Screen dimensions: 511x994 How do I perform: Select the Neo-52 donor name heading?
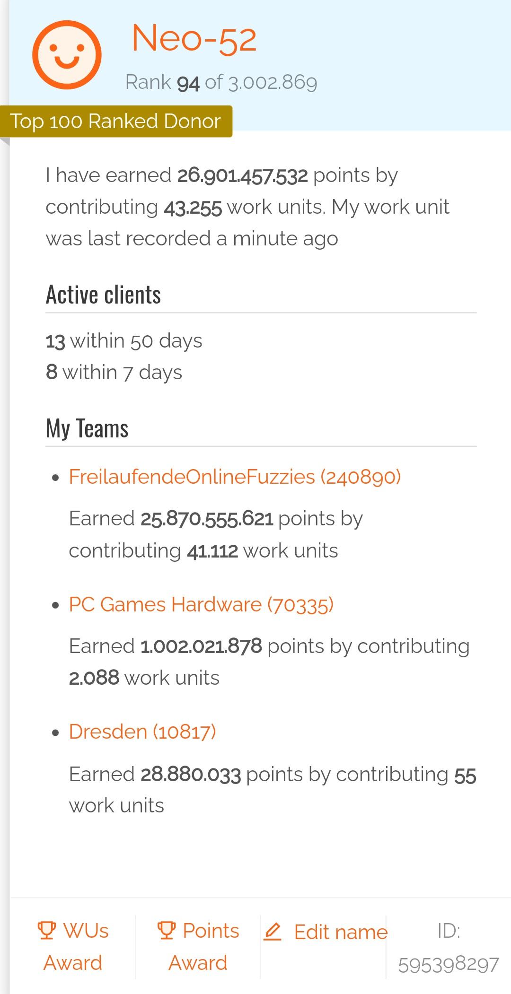(194, 39)
